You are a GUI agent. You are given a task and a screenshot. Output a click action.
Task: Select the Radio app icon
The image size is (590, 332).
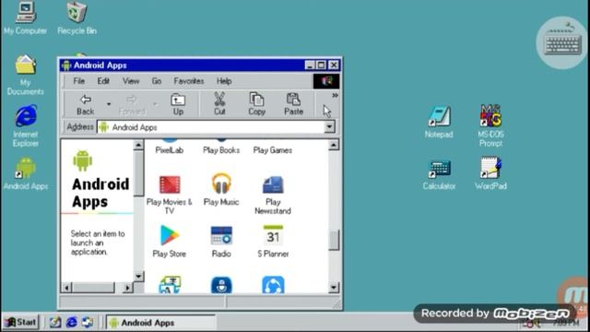click(221, 236)
